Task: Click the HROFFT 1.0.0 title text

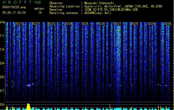Action: [x=22, y=2]
